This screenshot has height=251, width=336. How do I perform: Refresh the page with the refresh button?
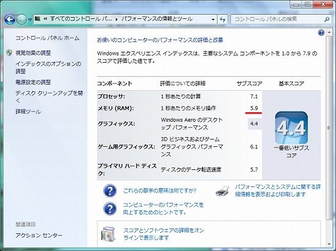click(x=222, y=19)
